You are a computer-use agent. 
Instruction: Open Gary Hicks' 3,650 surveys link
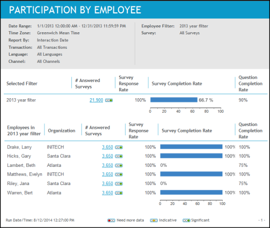coord(107,156)
